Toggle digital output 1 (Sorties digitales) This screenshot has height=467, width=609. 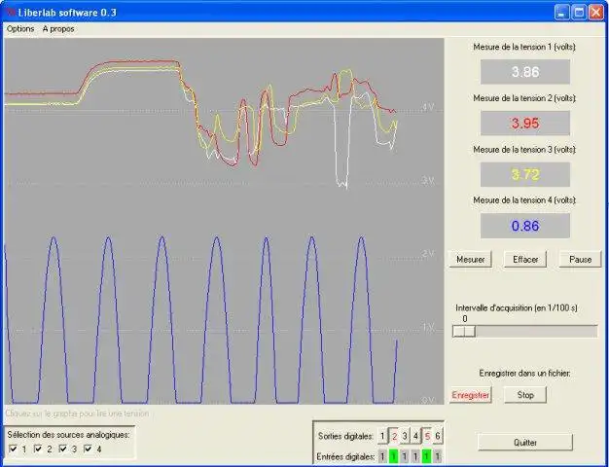[x=382, y=436]
